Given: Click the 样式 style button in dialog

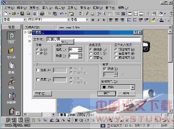Looking at the screenshot, I should coord(42,94).
